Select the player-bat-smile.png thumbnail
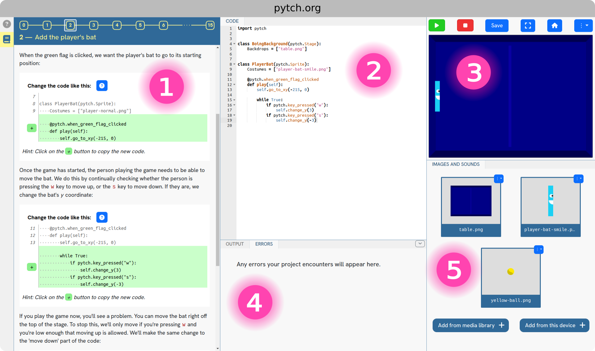 [x=550, y=201]
